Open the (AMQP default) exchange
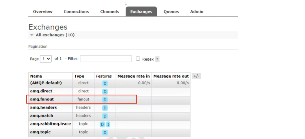305x139 pixels. point(46,83)
